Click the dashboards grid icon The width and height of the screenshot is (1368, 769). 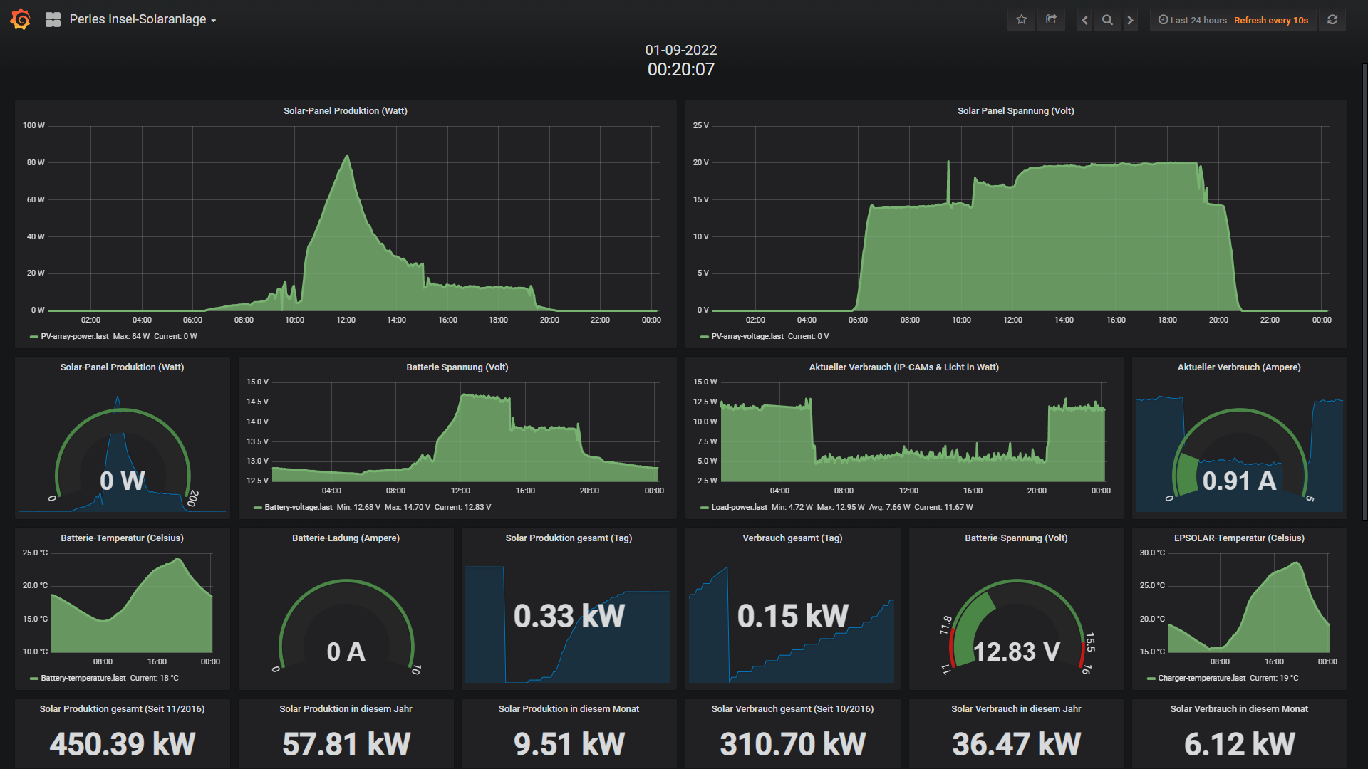pyautogui.click(x=53, y=20)
